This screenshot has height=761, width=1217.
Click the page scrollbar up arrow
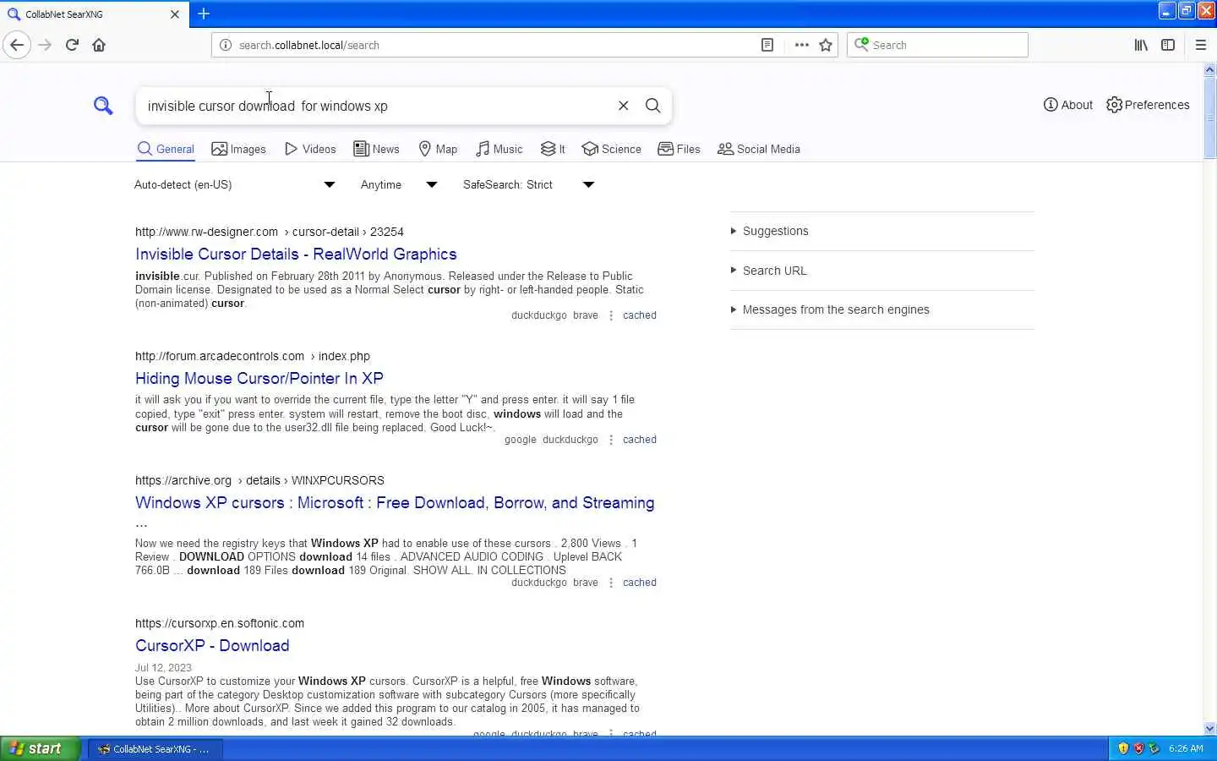click(x=1209, y=69)
